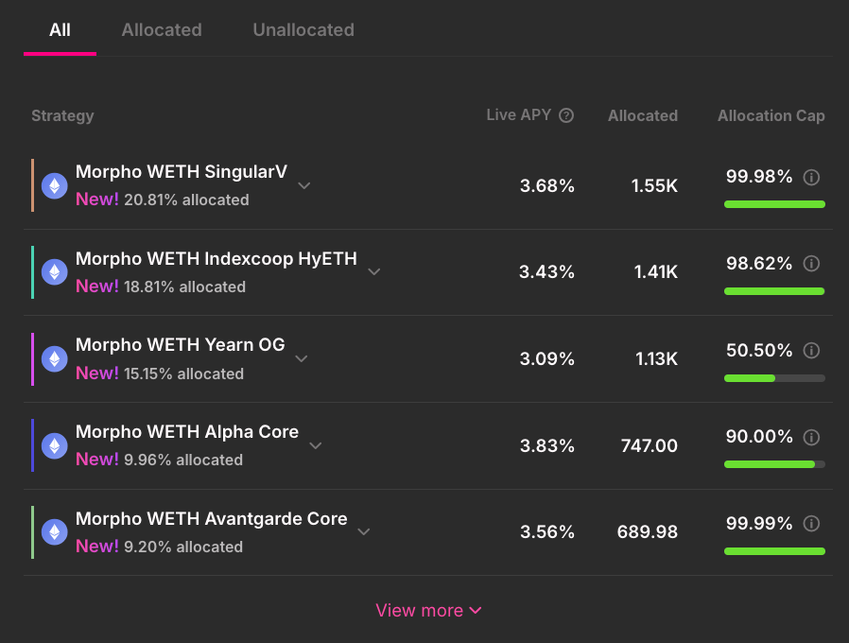
Task: Click the 3.83% Live APY value
Action: 546,445
